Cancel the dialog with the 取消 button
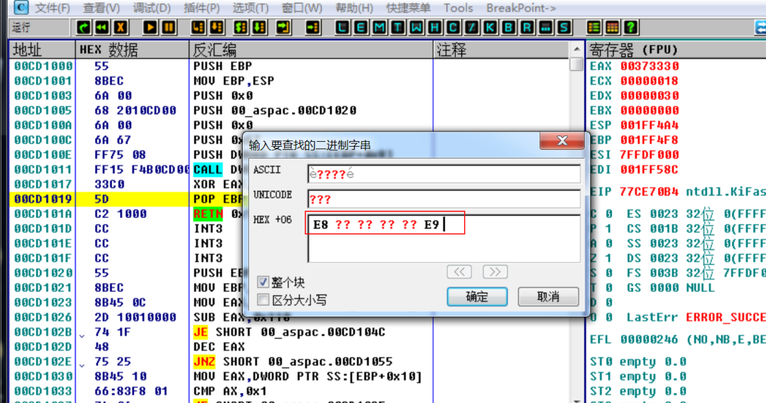766x403 pixels. [x=547, y=296]
